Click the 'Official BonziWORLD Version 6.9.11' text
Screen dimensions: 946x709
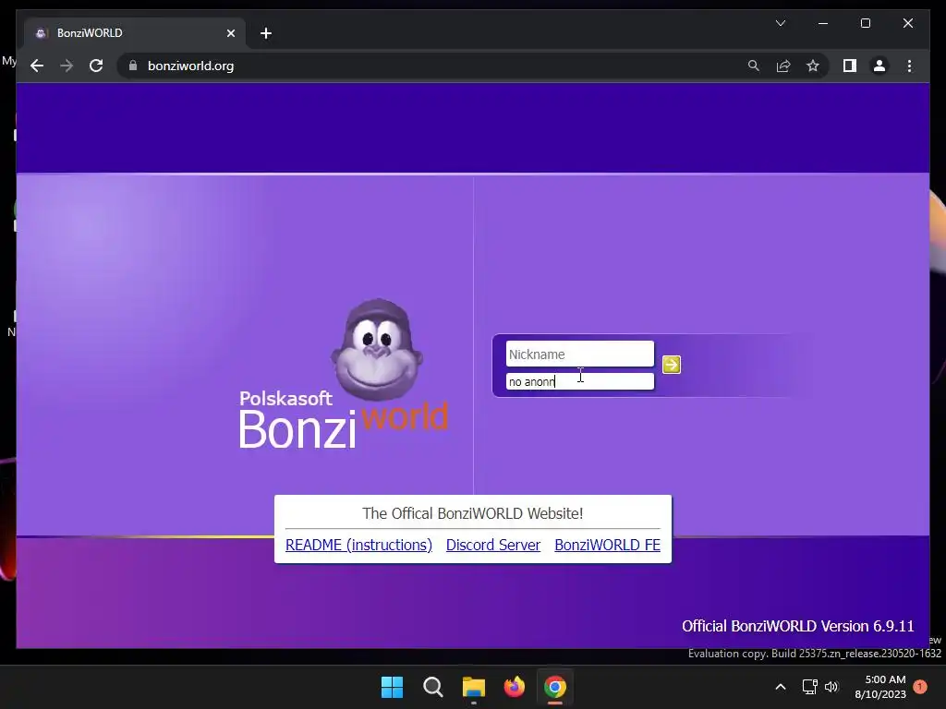point(797,626)
